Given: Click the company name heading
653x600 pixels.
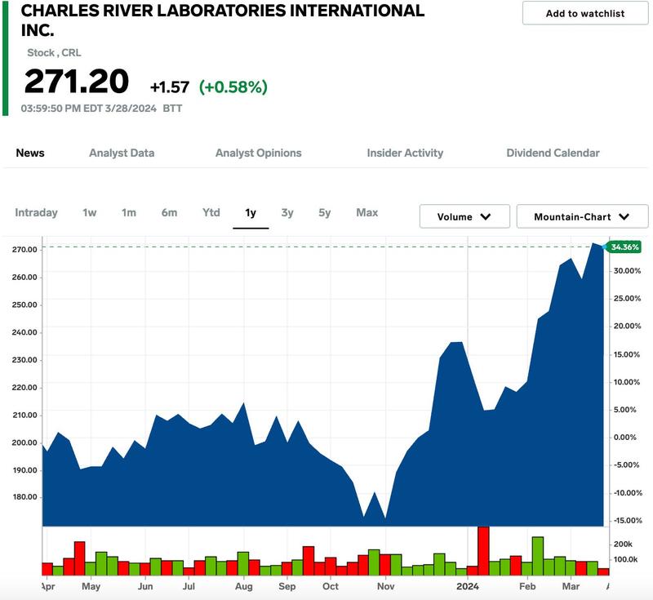Looking at the screenshot, I should 223,20.
